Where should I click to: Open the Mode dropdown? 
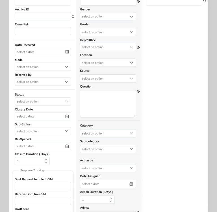tap(43, 67)
